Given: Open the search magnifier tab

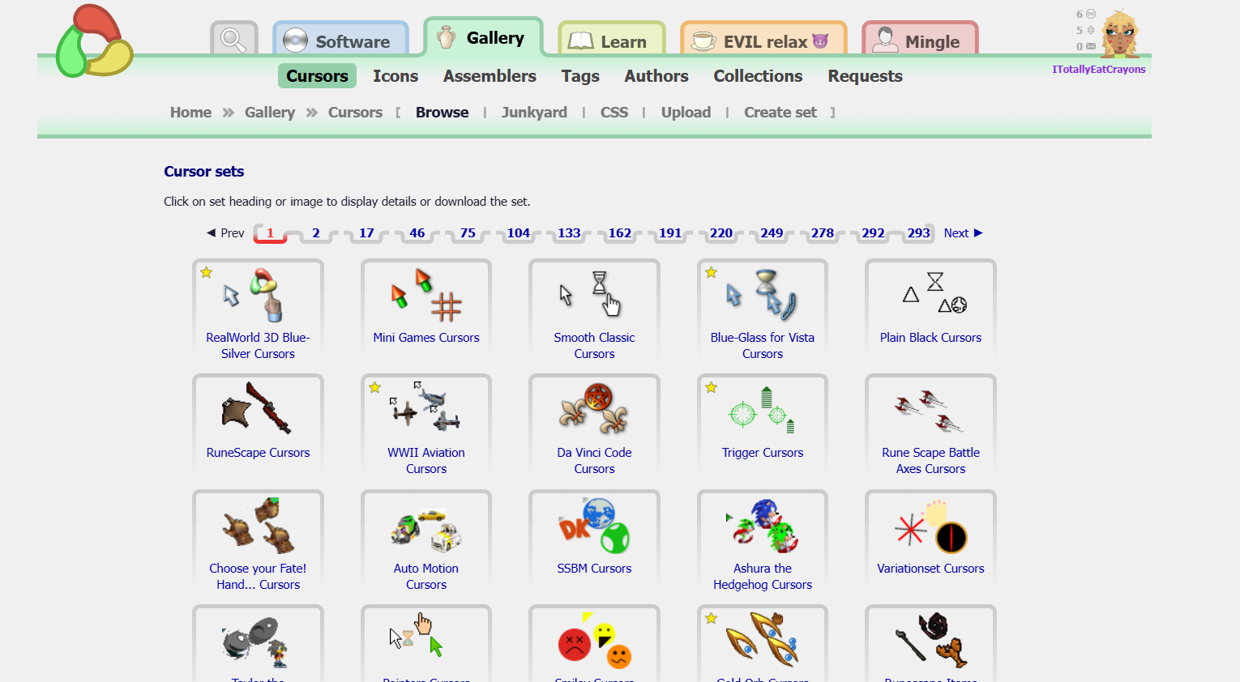Looking at the screenshot, I should 233,40.
